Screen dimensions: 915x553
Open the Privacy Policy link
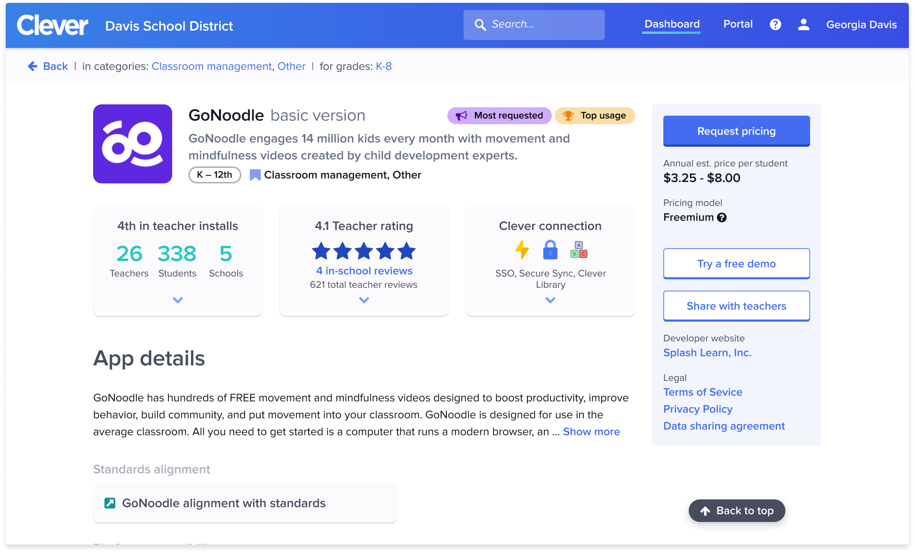698,409
